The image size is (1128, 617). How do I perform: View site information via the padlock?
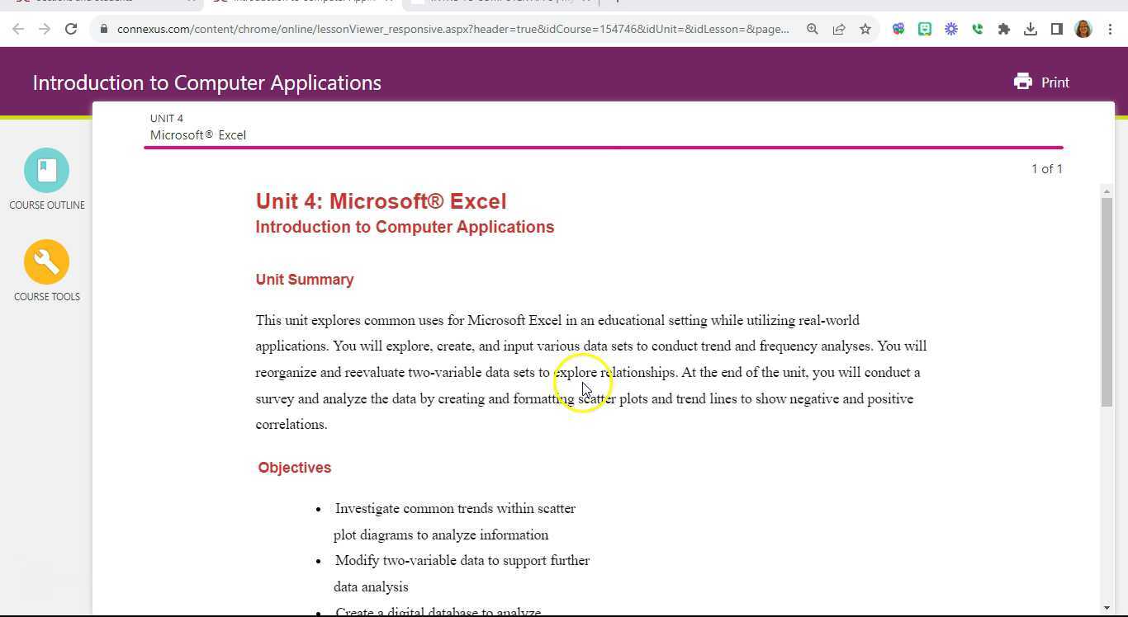tap(104, 28)
